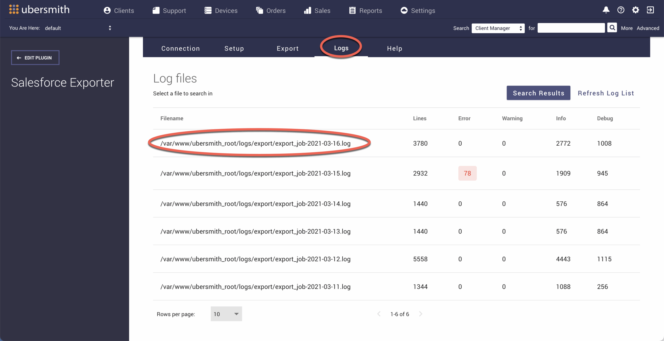Open the settings gear icon
Screen dimensions: 664x341
click(635, 10)
